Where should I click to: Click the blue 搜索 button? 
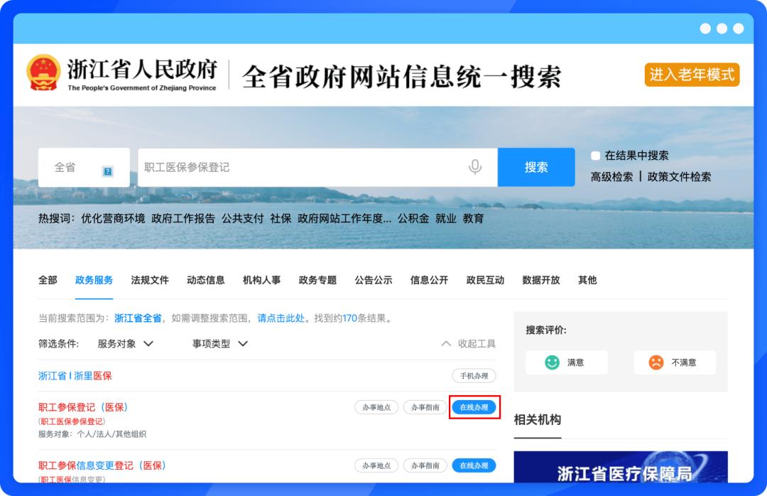click(536, 168)
